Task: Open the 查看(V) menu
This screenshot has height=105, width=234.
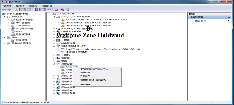Action: click(34, 6)
